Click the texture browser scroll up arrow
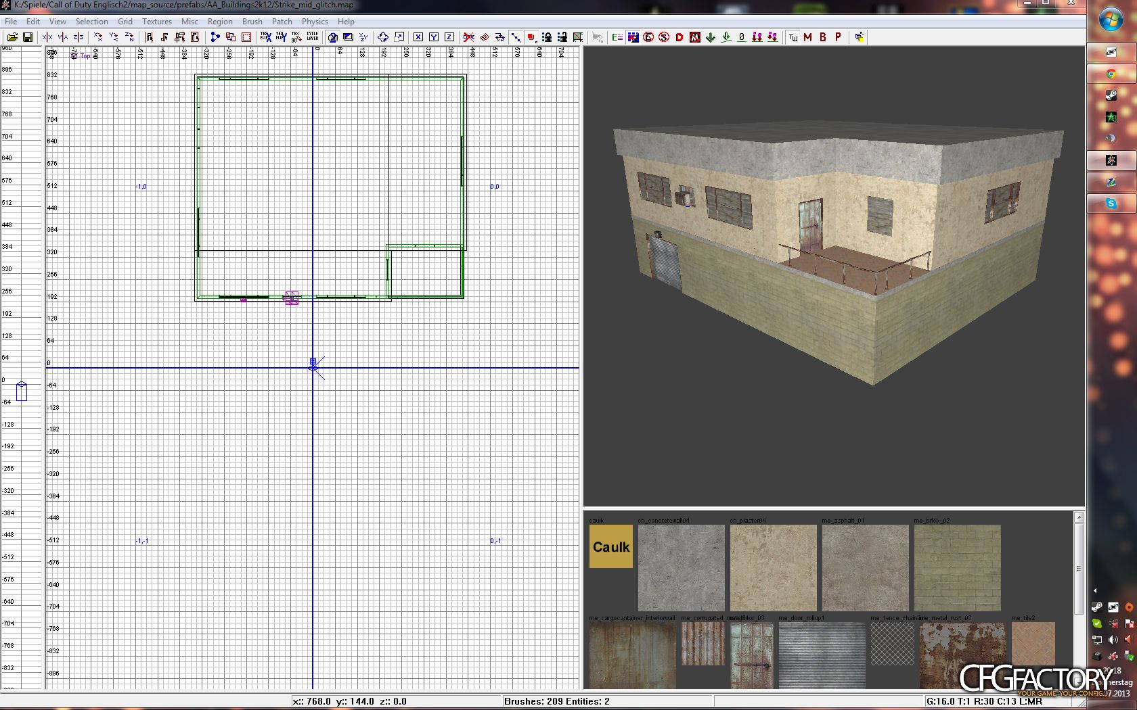This screenshot has width=1137, height=710. pyautogui.click(x=1079, y=517)
